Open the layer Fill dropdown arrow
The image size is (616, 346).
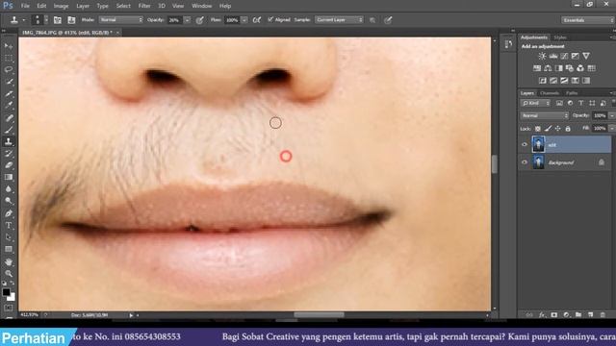(x=611, y=128)
